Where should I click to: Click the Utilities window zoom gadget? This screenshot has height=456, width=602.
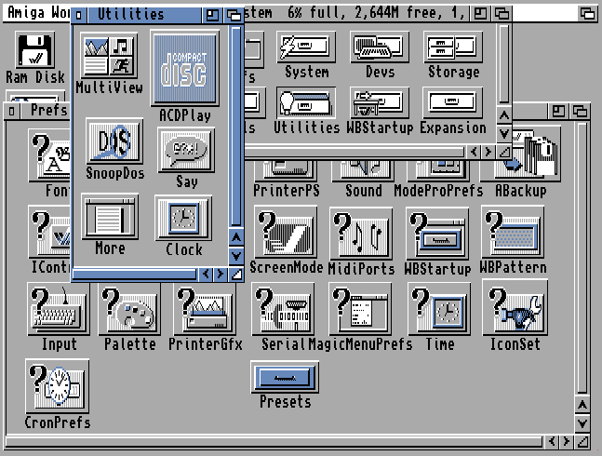click(x=213, y=14)
